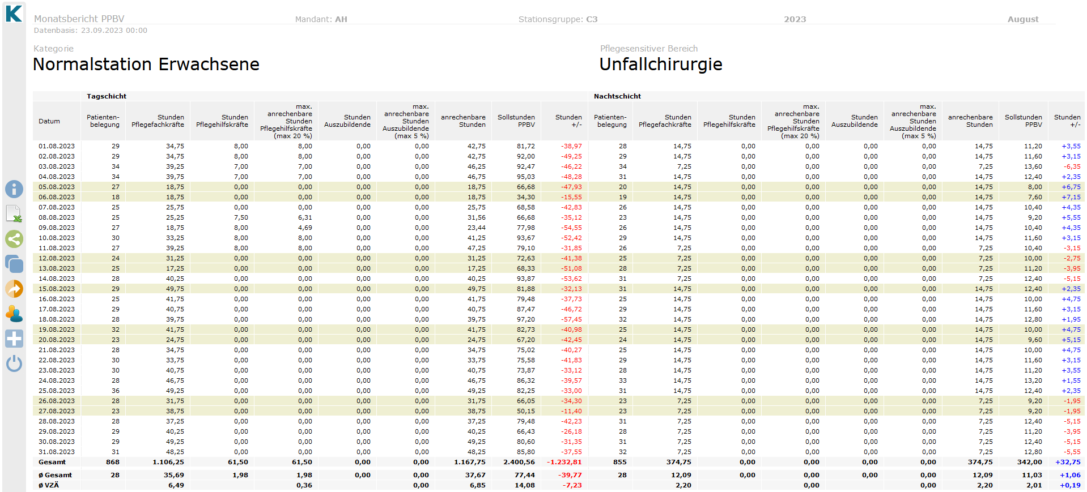The width and height of the screenshot is (1087, 492).
Task: Click the month August in header
Action: (x=1023, y=19)
